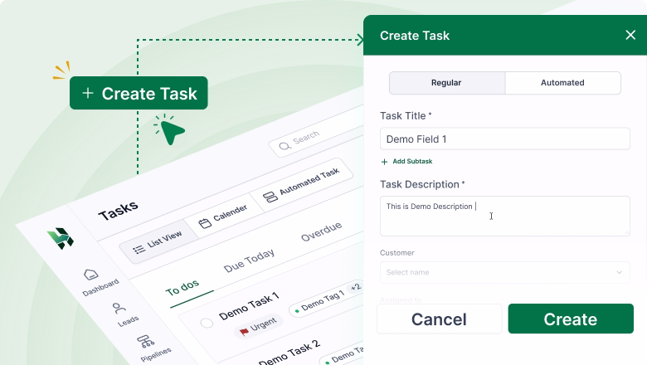Image resolution: width=647 pixels, height=365 pixels.
Task: Click the calendar icon beside Calender
Action: pos(205,223)
